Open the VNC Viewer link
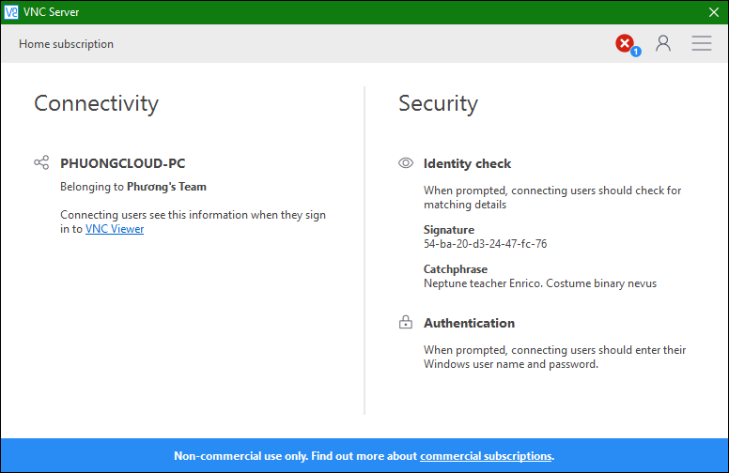 115,229
